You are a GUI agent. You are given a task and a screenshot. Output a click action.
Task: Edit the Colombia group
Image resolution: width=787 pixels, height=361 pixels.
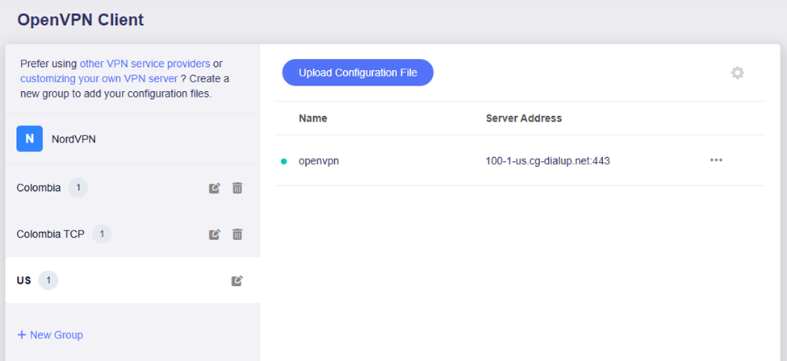click(215, 188)
